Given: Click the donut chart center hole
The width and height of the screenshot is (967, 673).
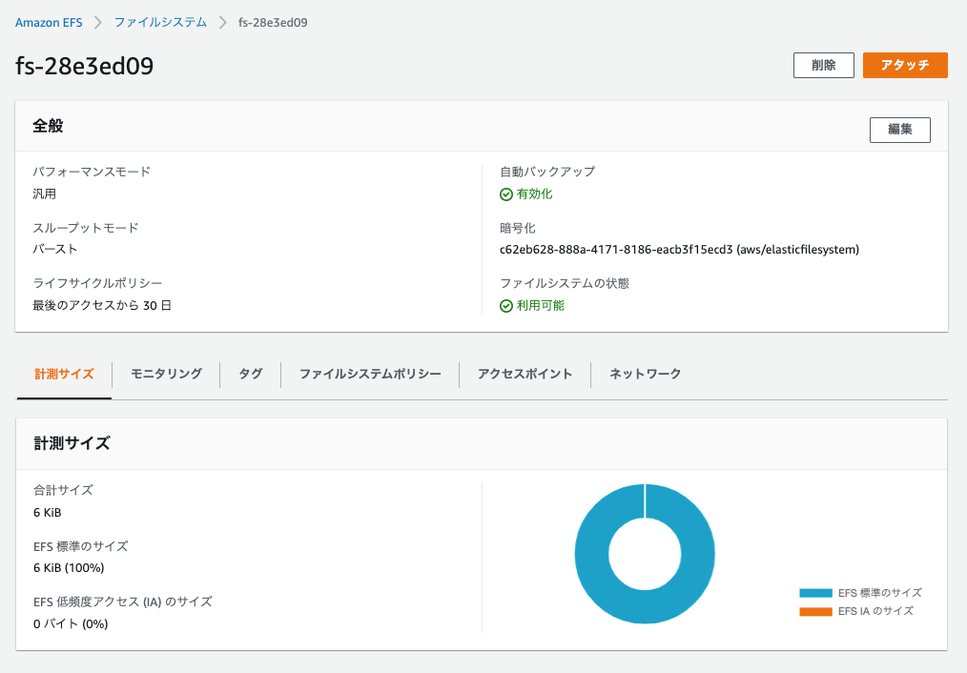Looking at the screenshot, I should (x=645, y=554).
